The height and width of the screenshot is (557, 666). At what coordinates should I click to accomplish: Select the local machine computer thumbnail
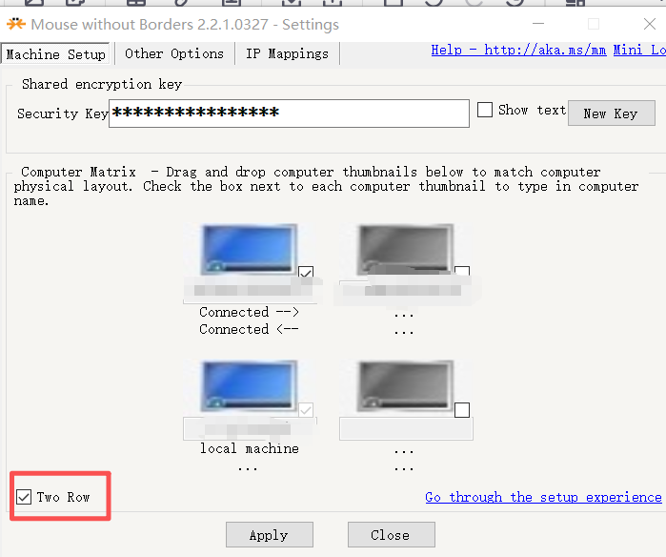tap(249, 386)
